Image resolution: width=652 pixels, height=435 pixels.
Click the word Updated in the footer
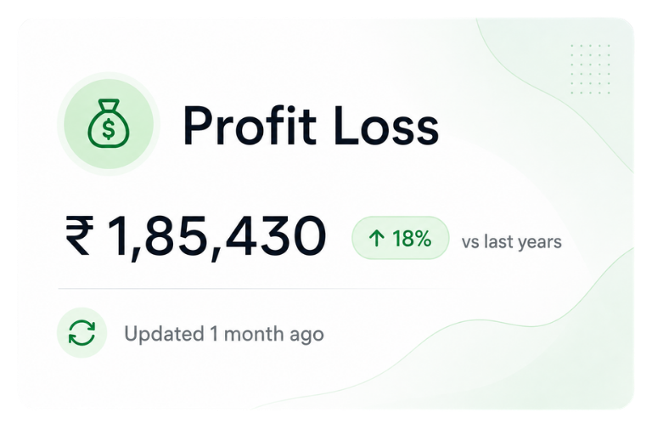point(164,334)
